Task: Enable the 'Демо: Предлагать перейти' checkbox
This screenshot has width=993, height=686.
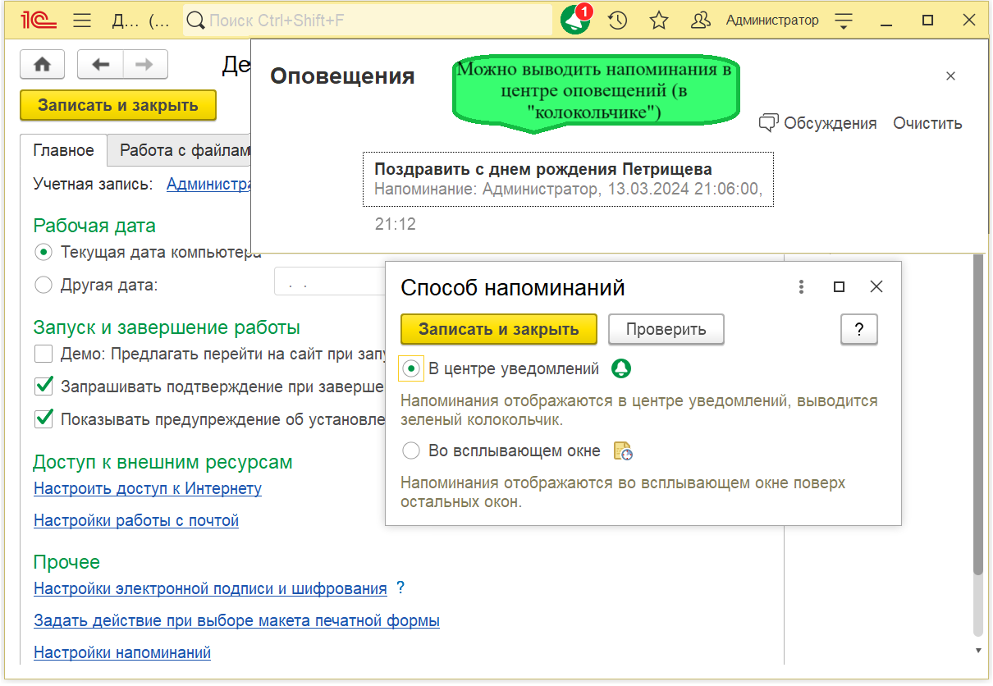Action: tap(43, 354)
